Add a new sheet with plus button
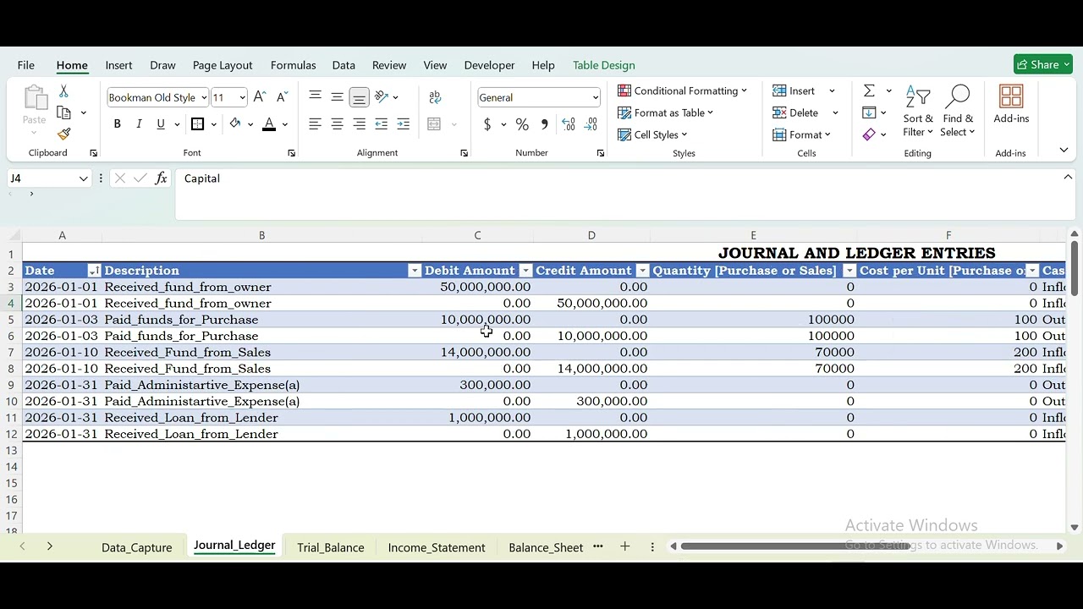 click(625, 546)
